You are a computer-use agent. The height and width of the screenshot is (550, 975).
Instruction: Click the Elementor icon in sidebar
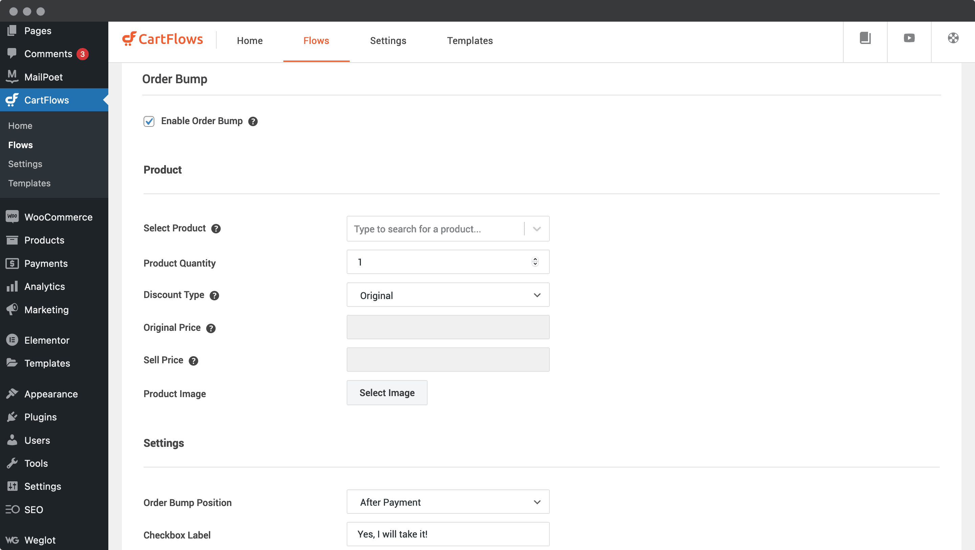[13, 339]
